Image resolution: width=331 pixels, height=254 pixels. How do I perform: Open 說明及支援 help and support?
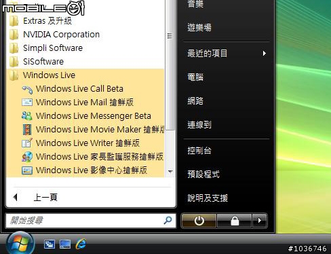click(208, 198)
